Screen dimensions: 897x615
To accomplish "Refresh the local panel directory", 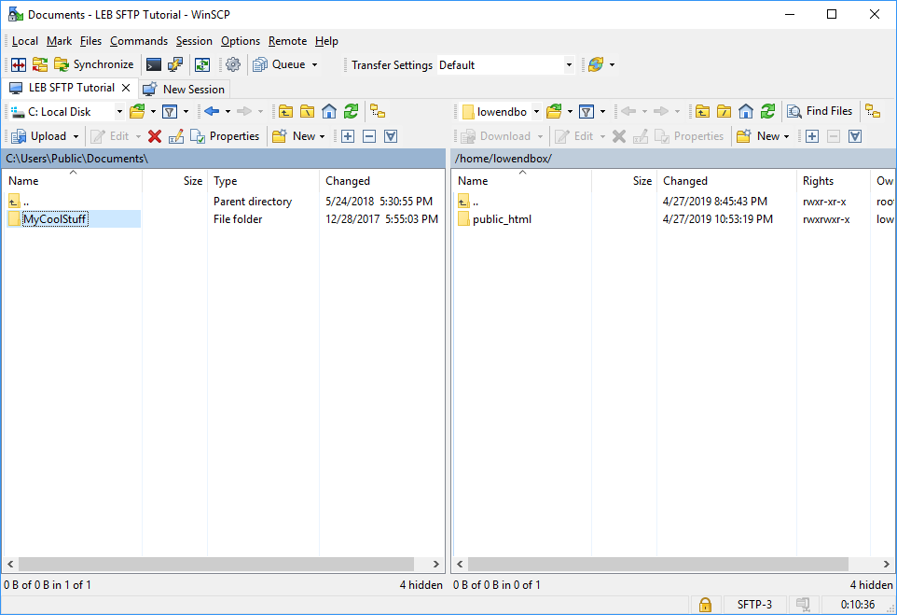I will tap(351, 111).
